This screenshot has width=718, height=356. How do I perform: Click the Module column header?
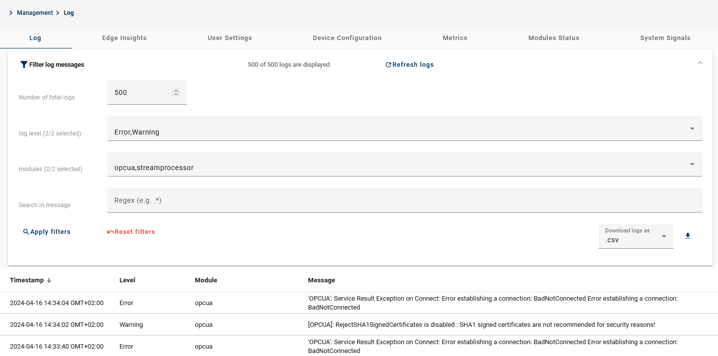click(x=206, y=280)
